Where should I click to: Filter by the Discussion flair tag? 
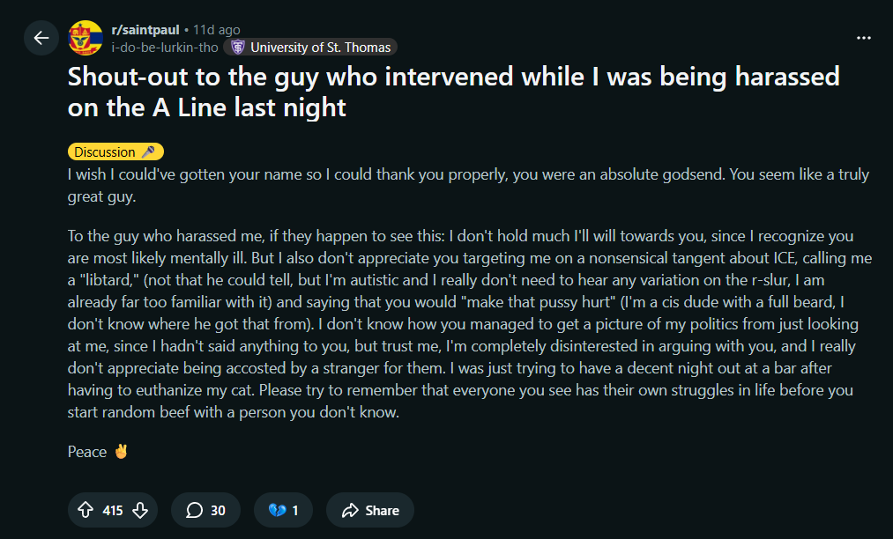point(105,151)
